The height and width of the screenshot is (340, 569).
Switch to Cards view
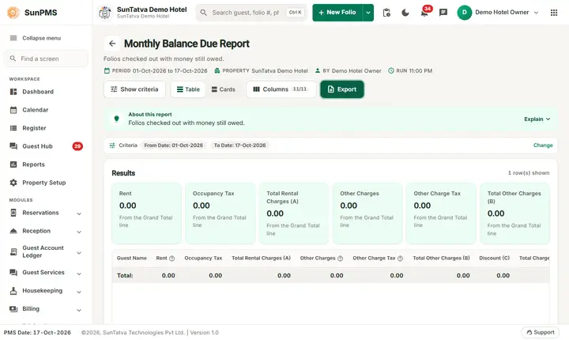(224, 89)
